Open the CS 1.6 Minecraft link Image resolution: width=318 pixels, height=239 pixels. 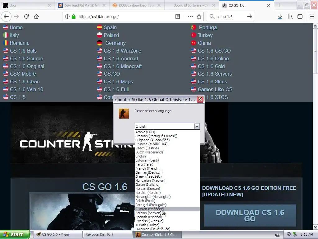[123, 66]
